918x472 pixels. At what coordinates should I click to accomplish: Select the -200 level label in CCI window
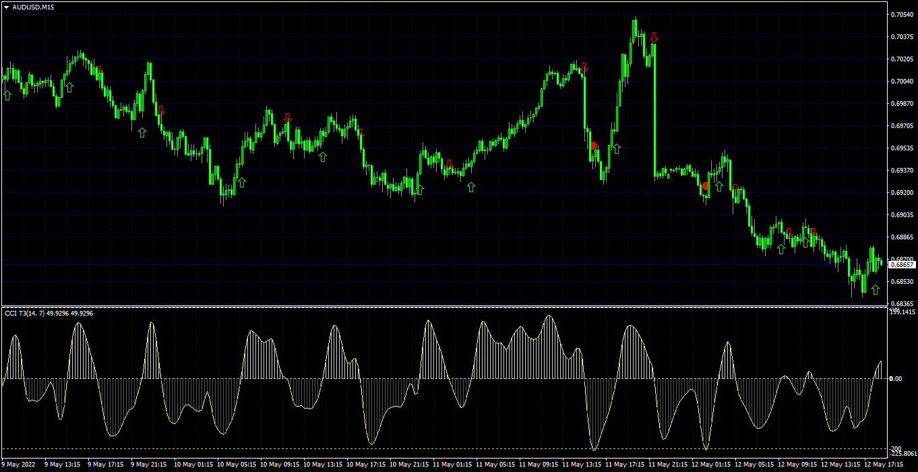pyautogui.click(x=896, y=449)
